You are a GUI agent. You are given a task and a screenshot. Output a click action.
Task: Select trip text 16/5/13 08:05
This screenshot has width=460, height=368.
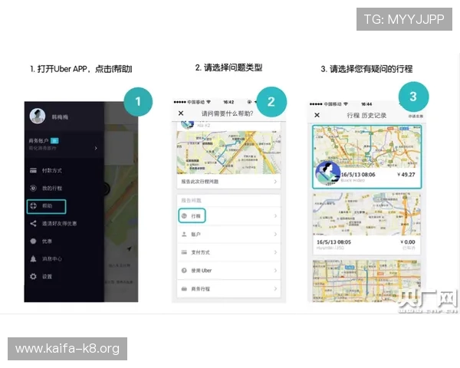click(333, 242)
